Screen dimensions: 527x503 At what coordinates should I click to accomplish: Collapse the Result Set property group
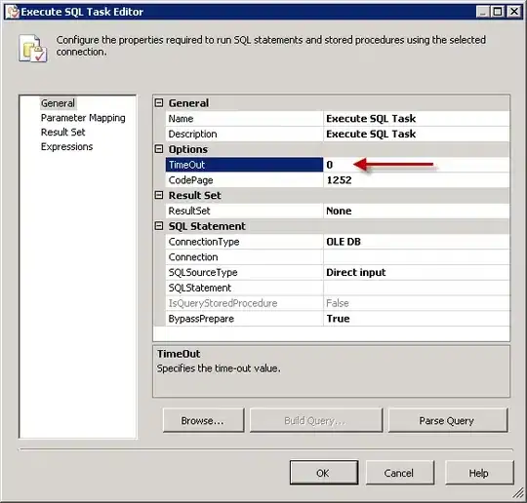coord(159,195)
